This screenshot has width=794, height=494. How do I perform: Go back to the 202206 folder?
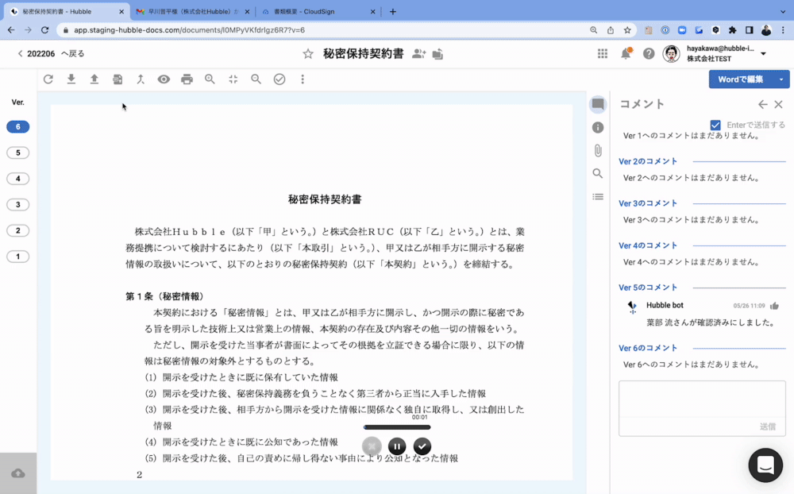point(51,54)
